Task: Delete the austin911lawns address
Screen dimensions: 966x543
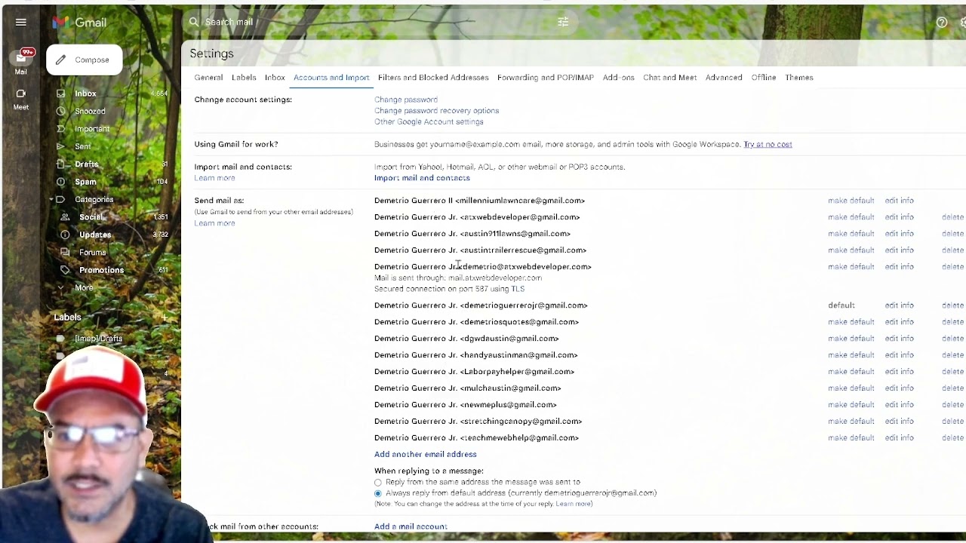Action: [952, 234]
